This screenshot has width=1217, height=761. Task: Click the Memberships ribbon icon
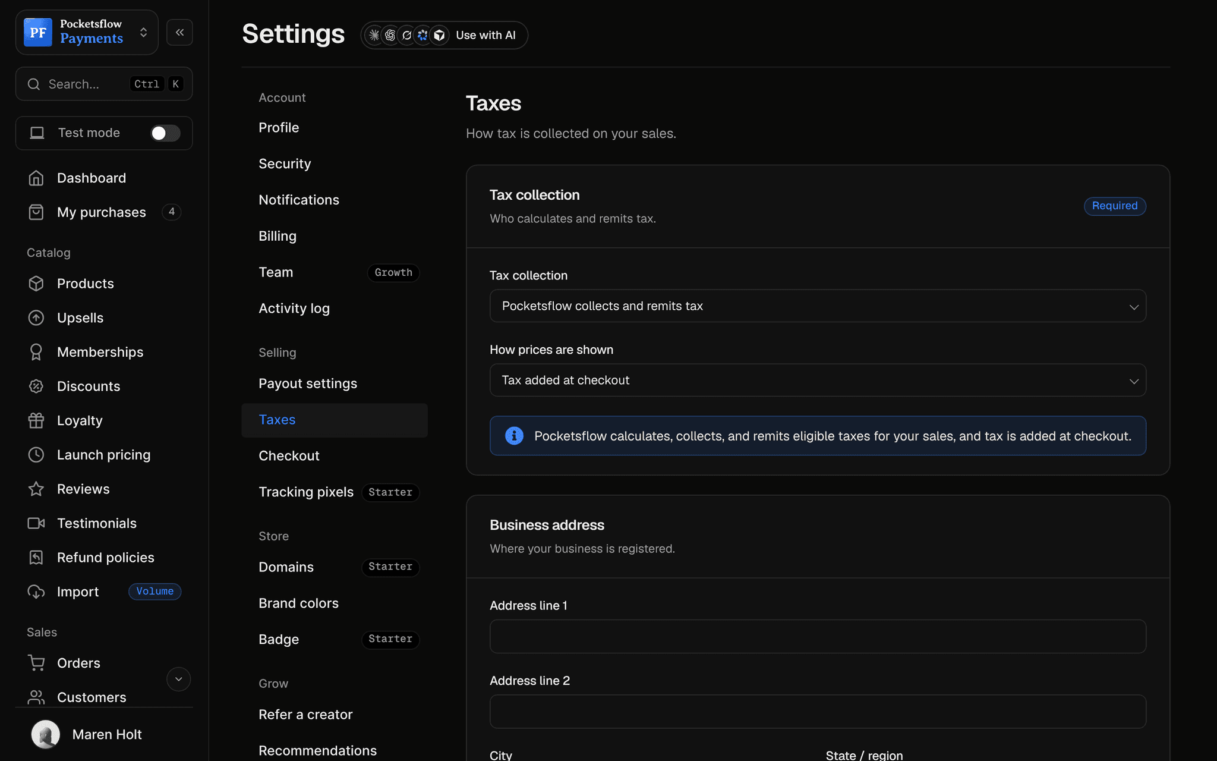point(36,352)
